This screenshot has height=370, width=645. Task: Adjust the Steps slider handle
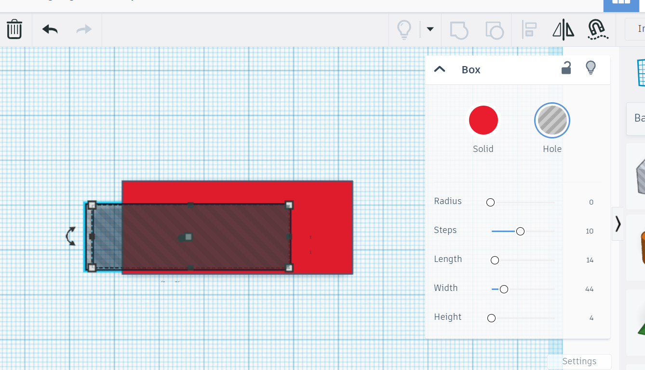pyautogui.click(x=520, y=232)
